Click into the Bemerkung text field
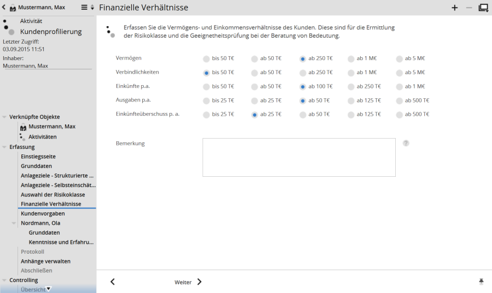Image resolution: width=492 pixels, height=293 pixels. (x=298, y=157)
